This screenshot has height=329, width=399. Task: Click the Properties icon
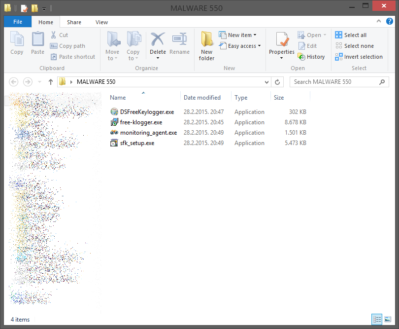point(282,39)
